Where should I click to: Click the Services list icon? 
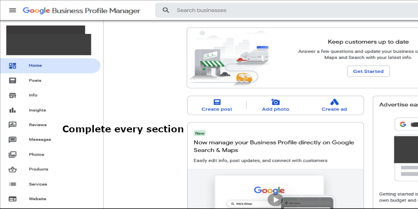point(13,184)
